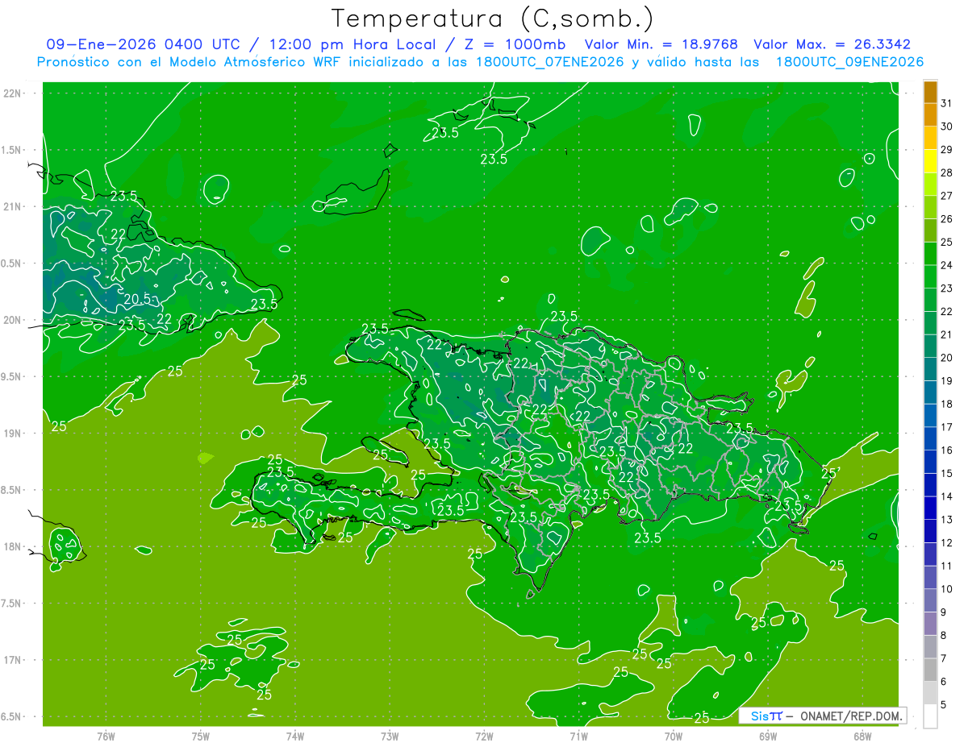968x747 pixels.
Task: Click the '20.5' contour label over Cuba
Action: [137, 298]
